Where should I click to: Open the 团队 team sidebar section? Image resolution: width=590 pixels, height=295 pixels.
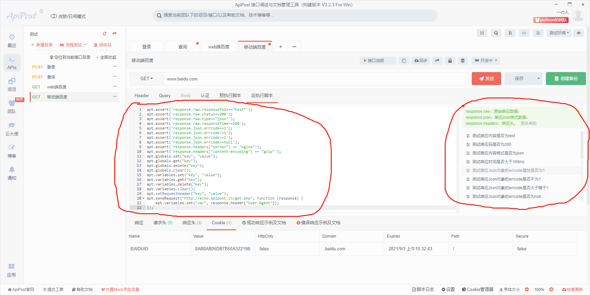[x=12, y=107]
